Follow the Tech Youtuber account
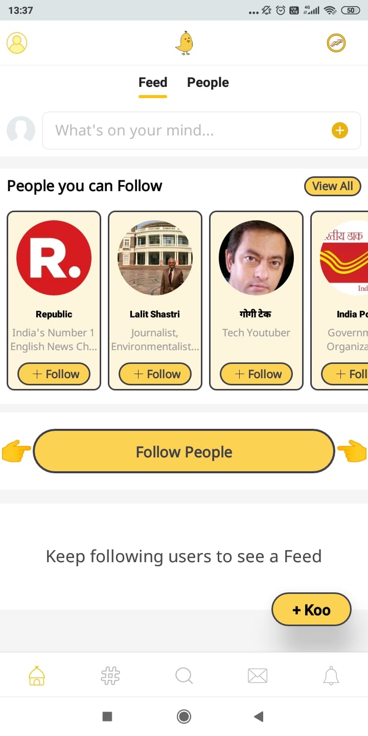Viewport: 368px width, 736px height. (257, 374)
